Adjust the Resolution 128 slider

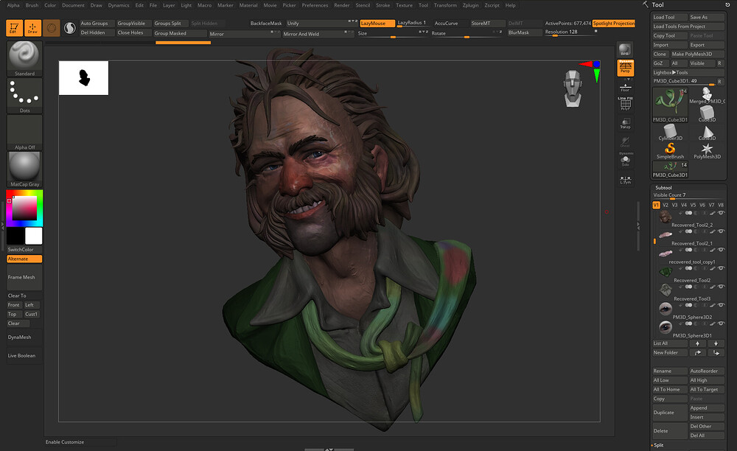tap(570, 32)
